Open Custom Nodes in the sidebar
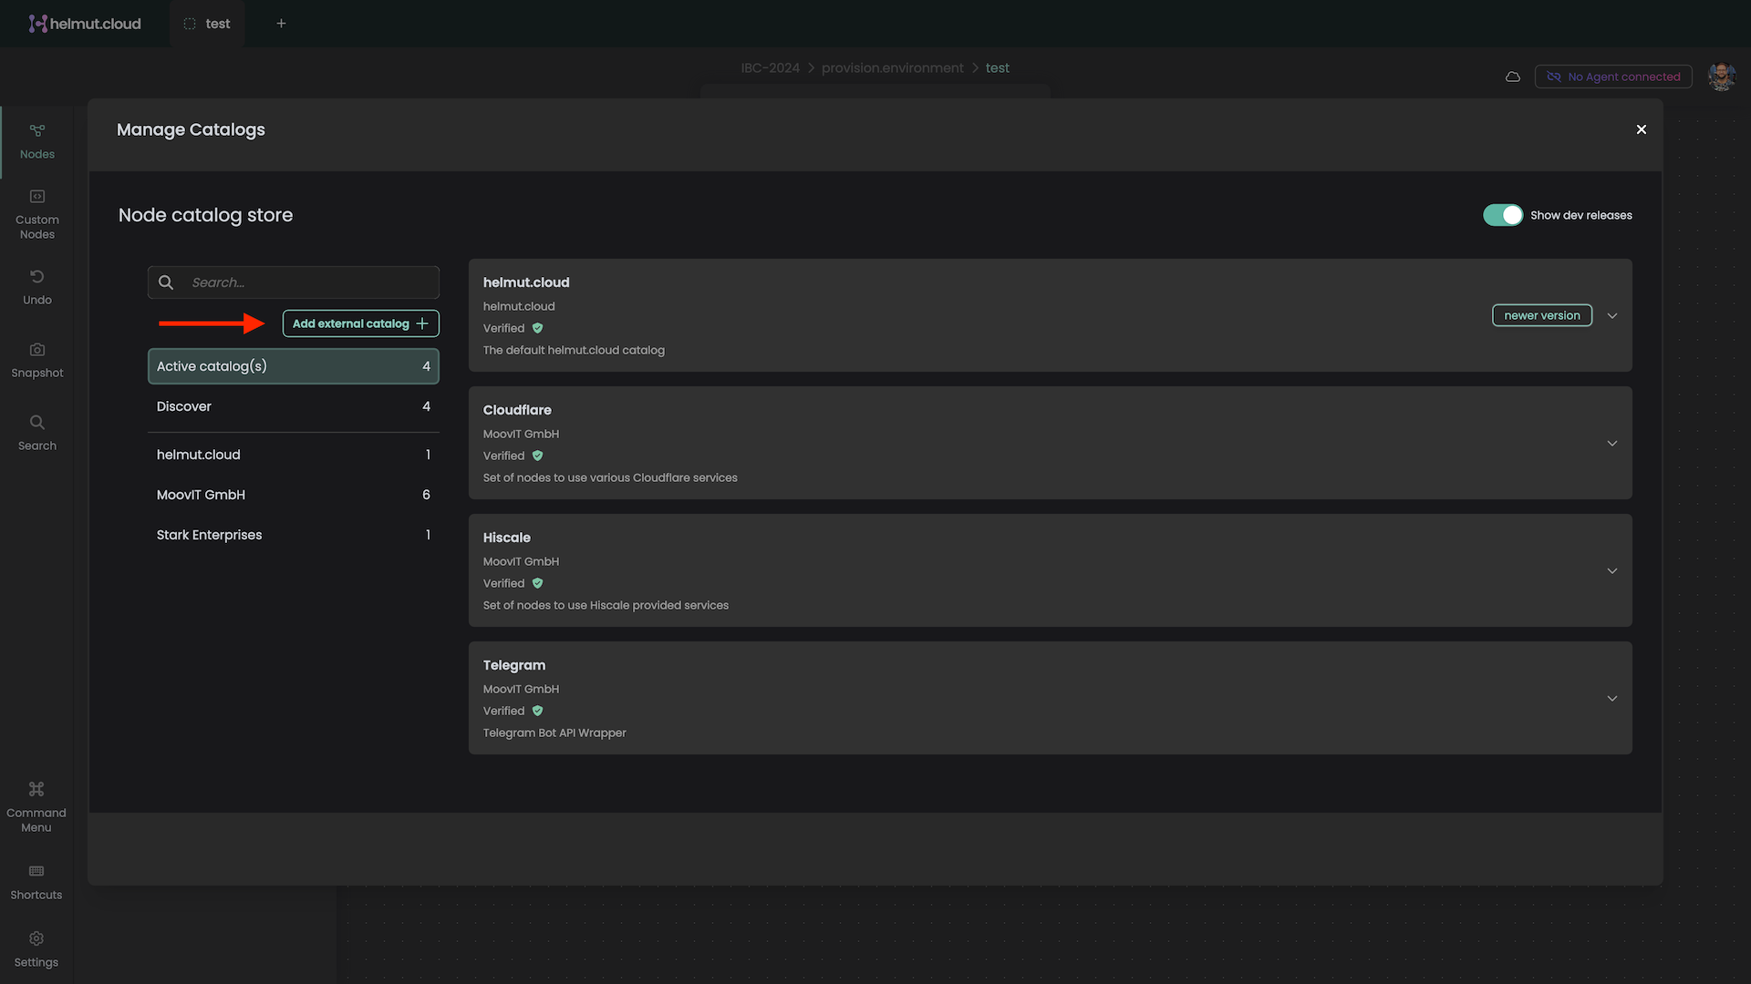 point(36,214)
